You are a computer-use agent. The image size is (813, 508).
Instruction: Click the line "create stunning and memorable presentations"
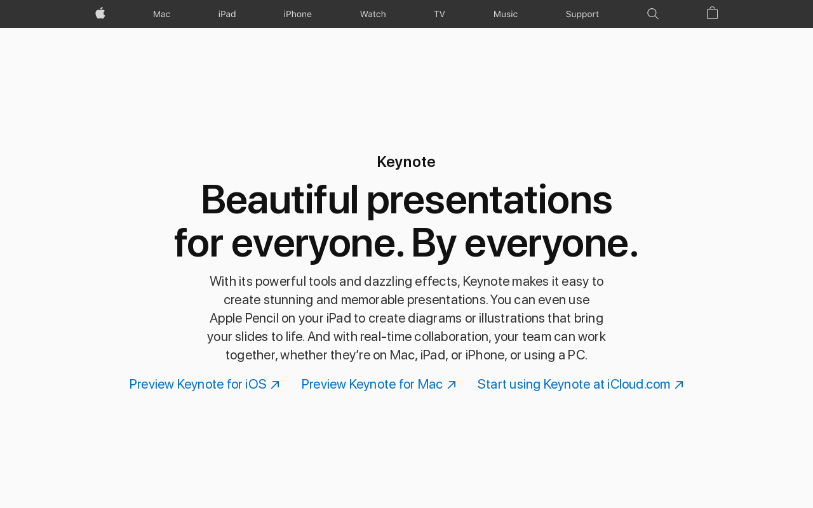tap(406, 300)
